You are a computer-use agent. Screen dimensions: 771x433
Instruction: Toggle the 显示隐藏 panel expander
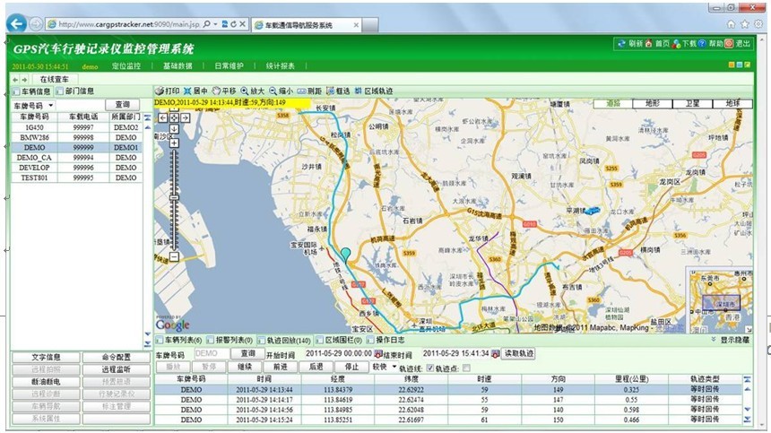(x=730, y=340)
